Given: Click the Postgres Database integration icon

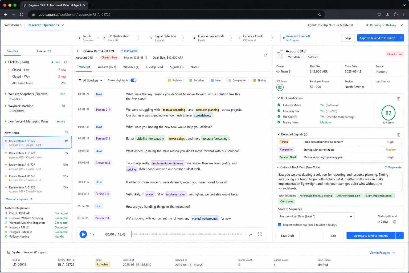Looking at the screenshot, I should (x=6, y=232).
